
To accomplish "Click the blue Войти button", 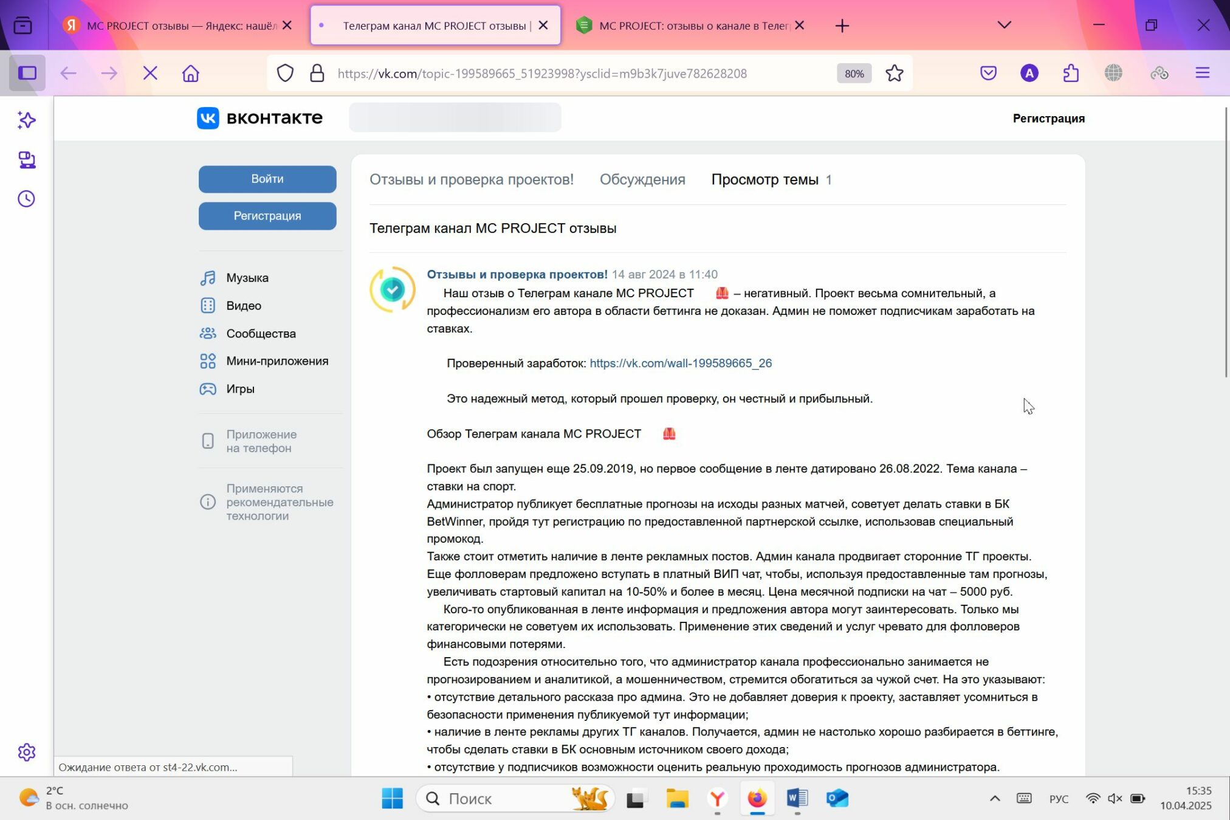I will click(267, 179).
